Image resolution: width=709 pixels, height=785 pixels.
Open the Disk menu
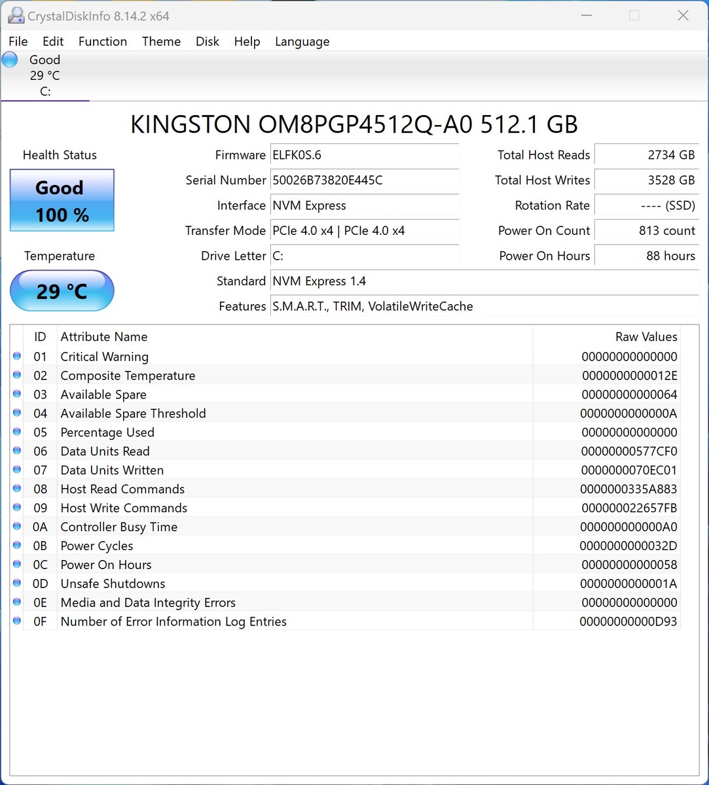point(208,41)
